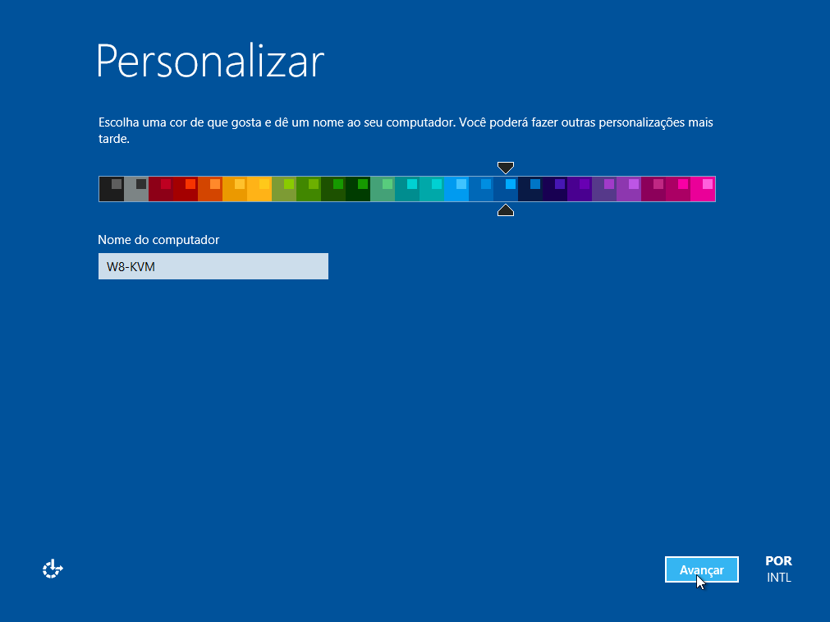Choose the teal swatch next to sea green
830x622 pixels.
coord(406,189)
